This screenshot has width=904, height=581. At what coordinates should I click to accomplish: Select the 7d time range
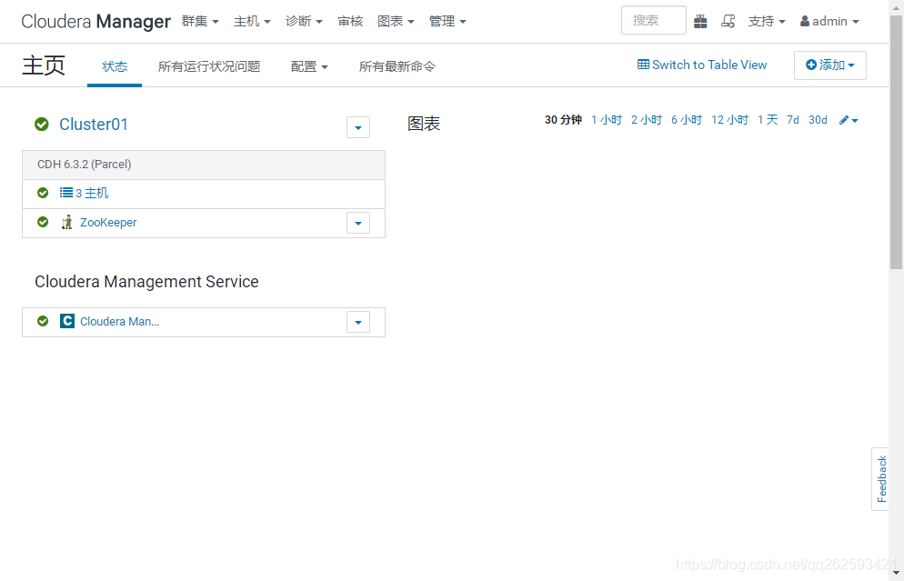(793, 120)
